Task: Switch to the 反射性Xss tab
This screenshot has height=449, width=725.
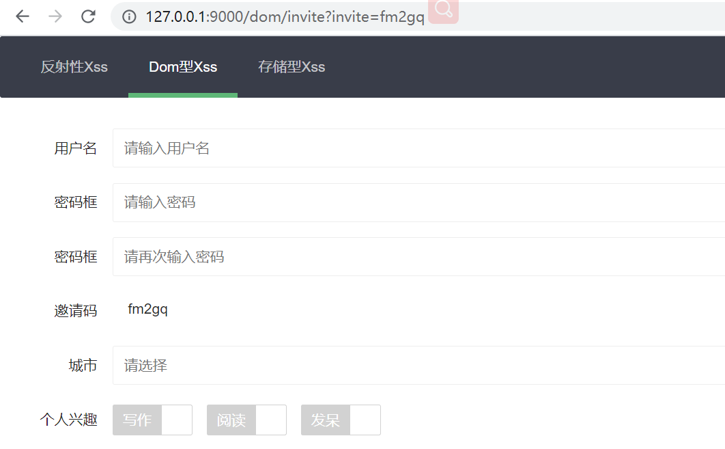Action: click(x=74, y=67)
